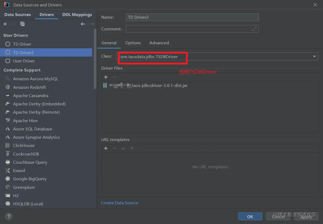Open the Options tab
This screenshot has width=323, height=224.
point(133,43)
